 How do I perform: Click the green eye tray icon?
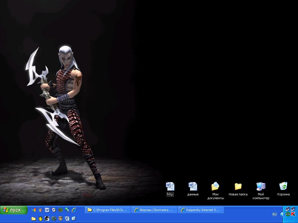click(288, 214)
